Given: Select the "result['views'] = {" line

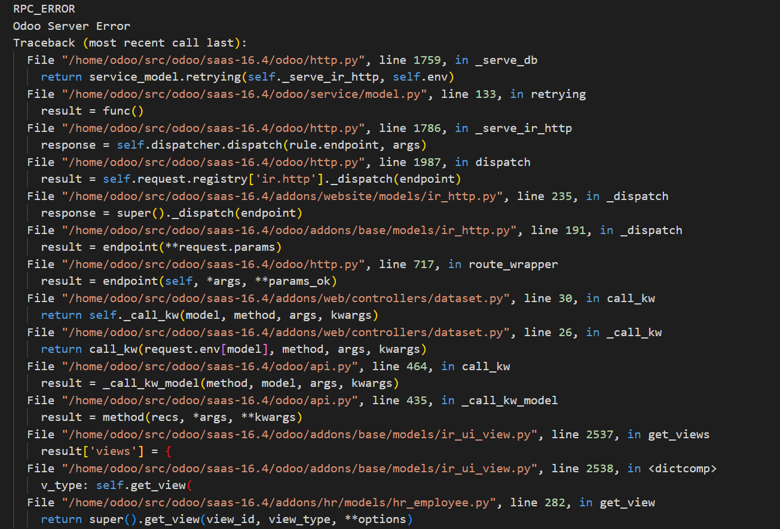Looking at the screenshot, I should coord(106,451).
